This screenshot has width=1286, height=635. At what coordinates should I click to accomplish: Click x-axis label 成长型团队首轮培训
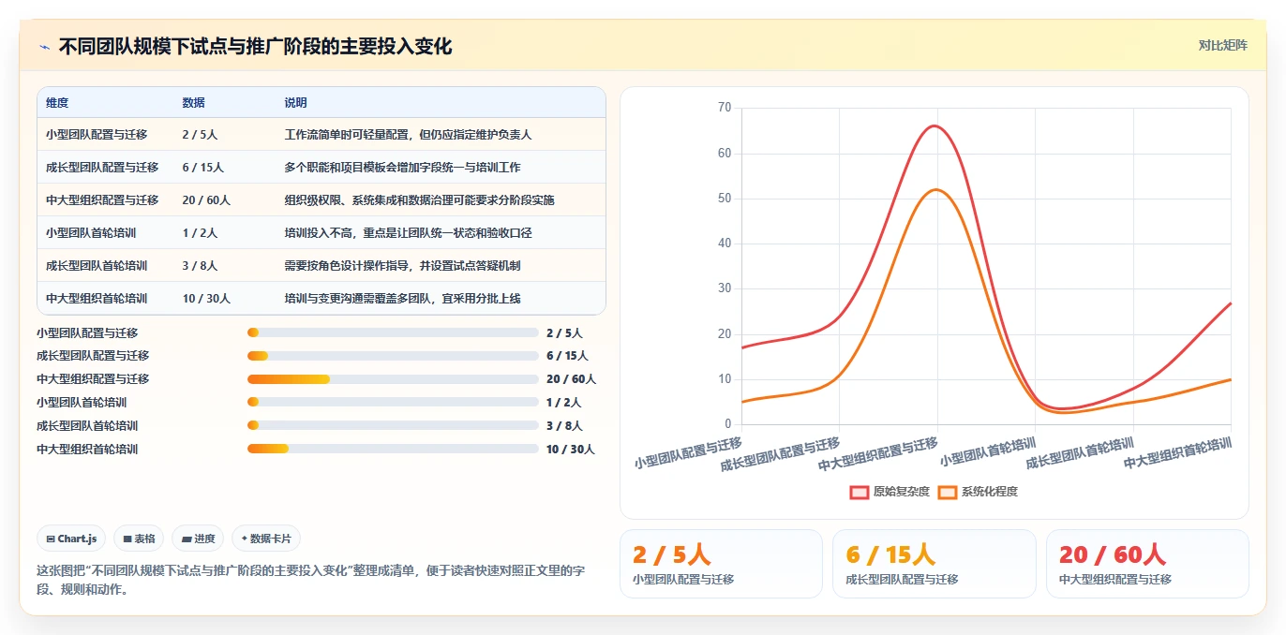point(1081,452)
